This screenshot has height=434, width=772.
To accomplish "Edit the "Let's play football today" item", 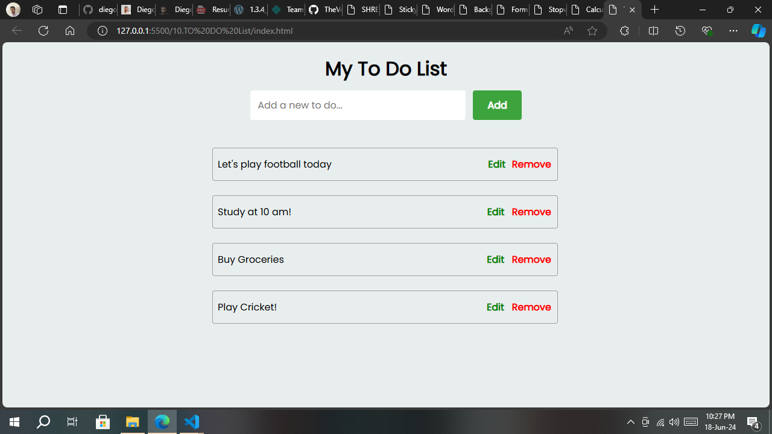I will click(496, 165).
